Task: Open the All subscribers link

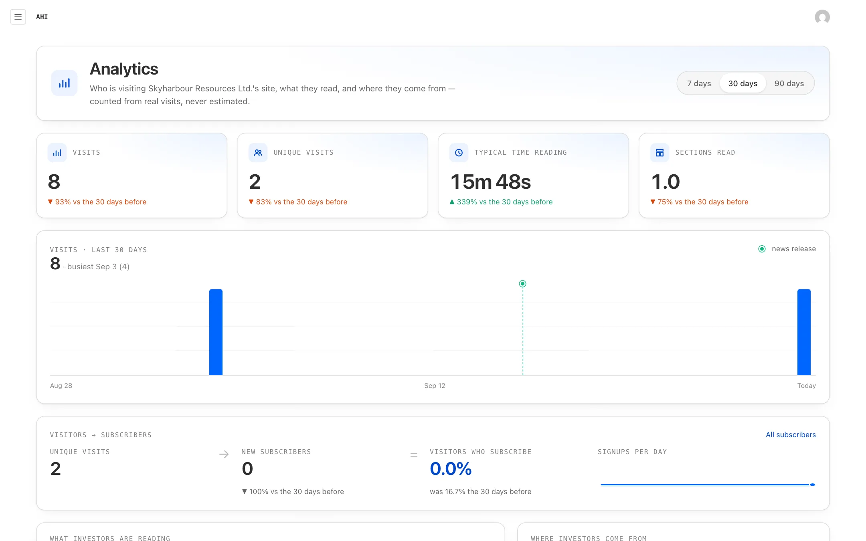Action: [791, 435]
